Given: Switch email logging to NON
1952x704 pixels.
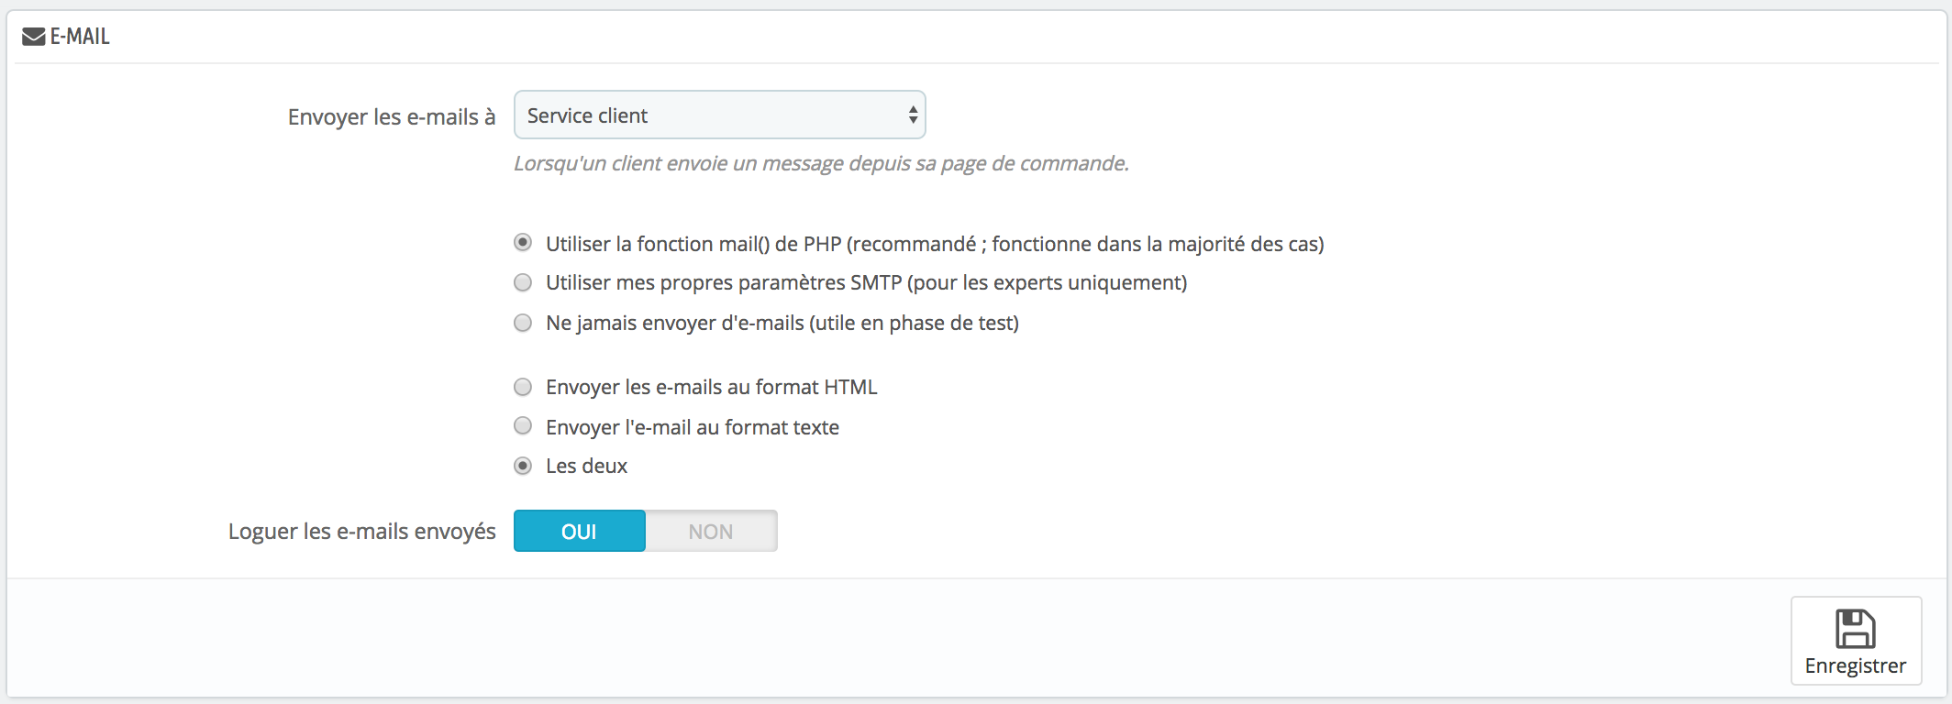Looking at the screenshot, I should pyautogui.click(x=711, y=532).
